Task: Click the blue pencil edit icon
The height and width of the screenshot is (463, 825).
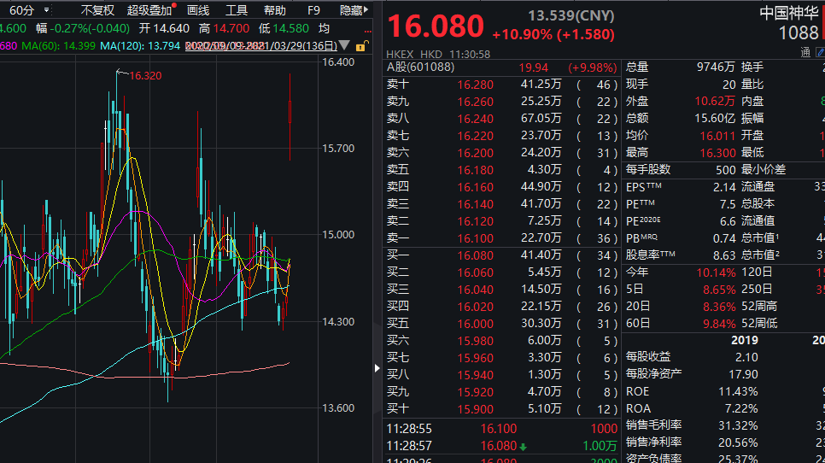Action: (820, 52)
